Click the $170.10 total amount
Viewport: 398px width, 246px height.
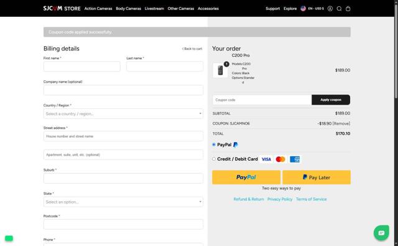[343, 134]
